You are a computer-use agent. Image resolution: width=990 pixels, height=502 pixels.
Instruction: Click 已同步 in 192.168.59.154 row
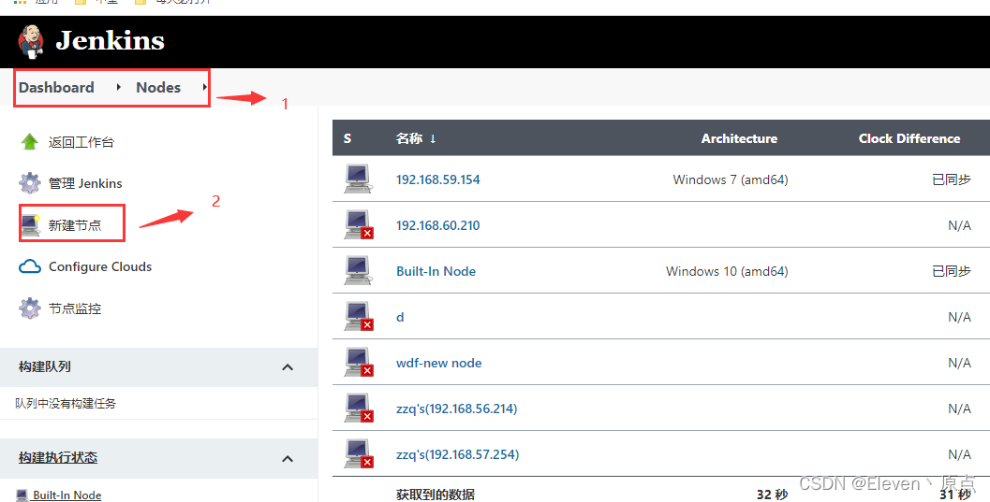(952, 179)
